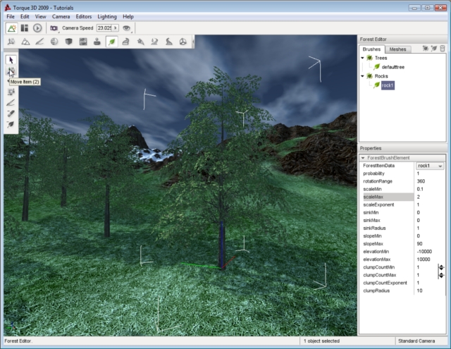Open ForestItemData rock1 dropdown
The image size is (451, 349).
pyautogui.click(x=440, y=166)
